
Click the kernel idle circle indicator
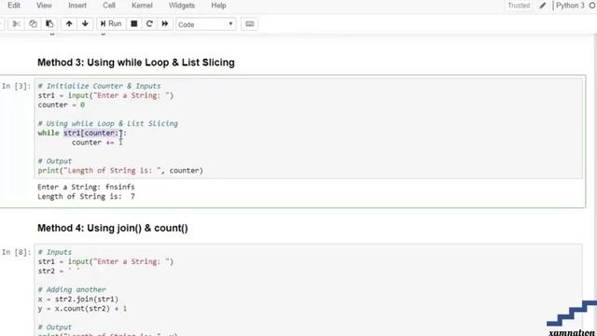pos(592,6)
